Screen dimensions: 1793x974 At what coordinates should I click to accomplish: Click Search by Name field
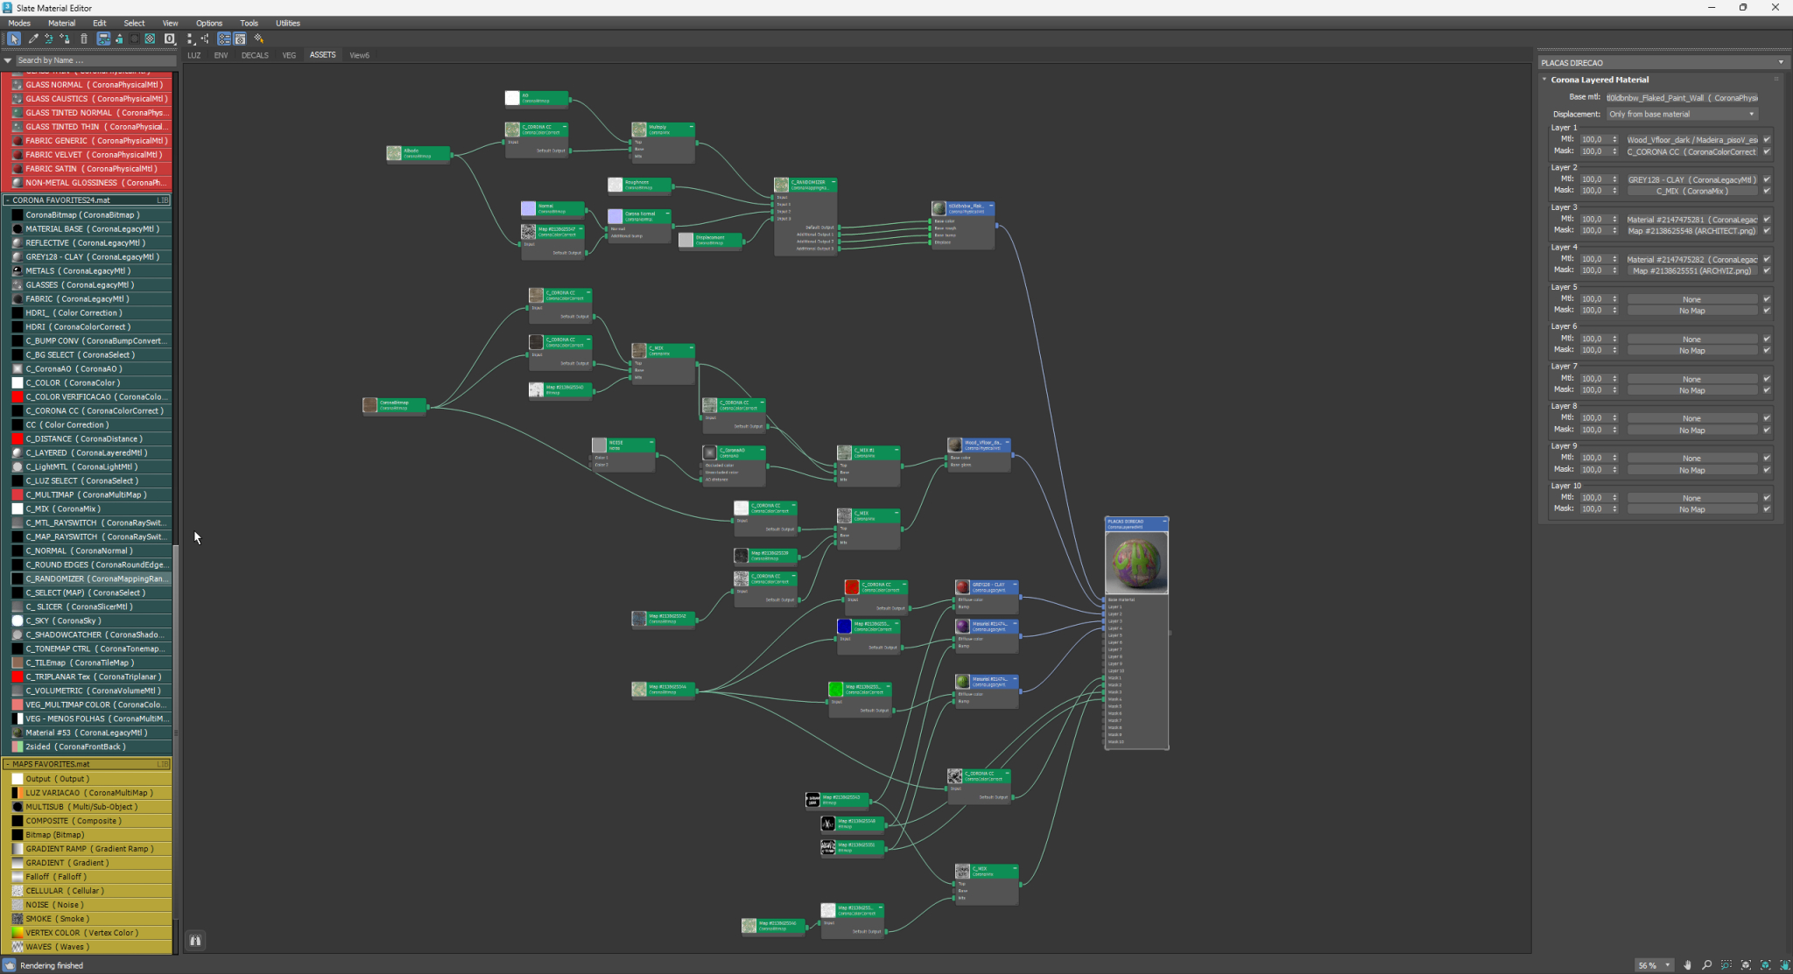(x=95, y=60)
